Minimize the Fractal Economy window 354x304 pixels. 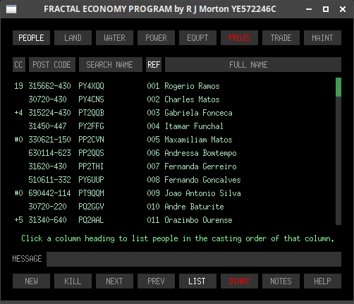[309, 9]
